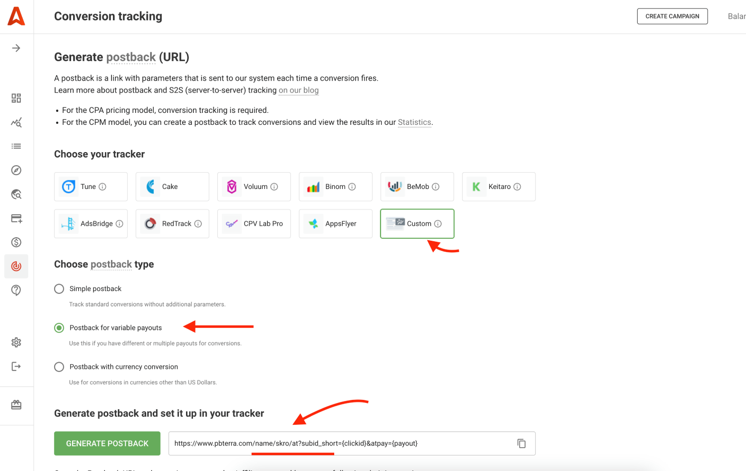746x471 pixels.
Task: Open the compass icon in sidebar
Action: point(16,170)
